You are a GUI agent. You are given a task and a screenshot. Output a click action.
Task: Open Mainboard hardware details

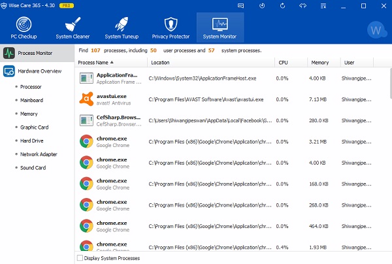(x=32, y=100)
